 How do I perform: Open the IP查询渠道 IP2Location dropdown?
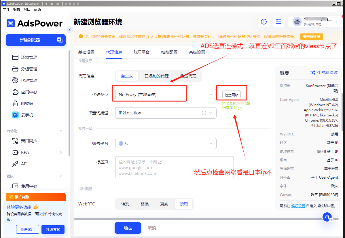point(166,113)
